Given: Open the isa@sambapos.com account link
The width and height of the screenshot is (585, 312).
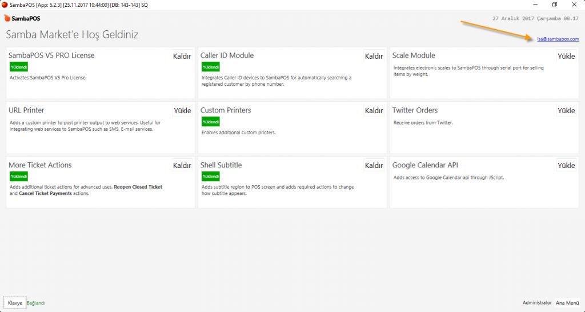Looking at the screenshot, I should (558, 39).
